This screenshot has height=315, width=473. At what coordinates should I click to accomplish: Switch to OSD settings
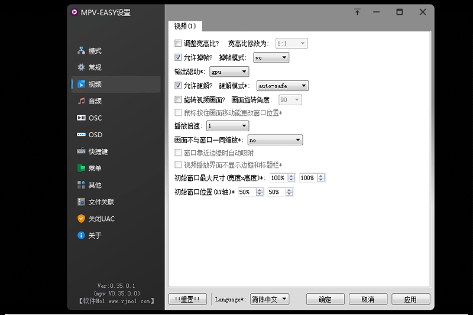click(116, 134)
